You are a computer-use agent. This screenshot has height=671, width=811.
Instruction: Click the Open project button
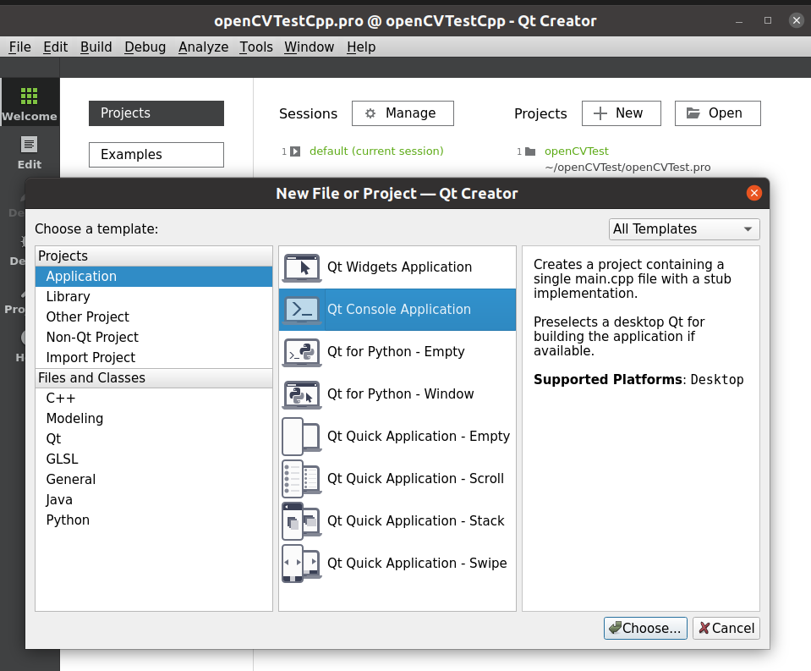coord(717,113)
